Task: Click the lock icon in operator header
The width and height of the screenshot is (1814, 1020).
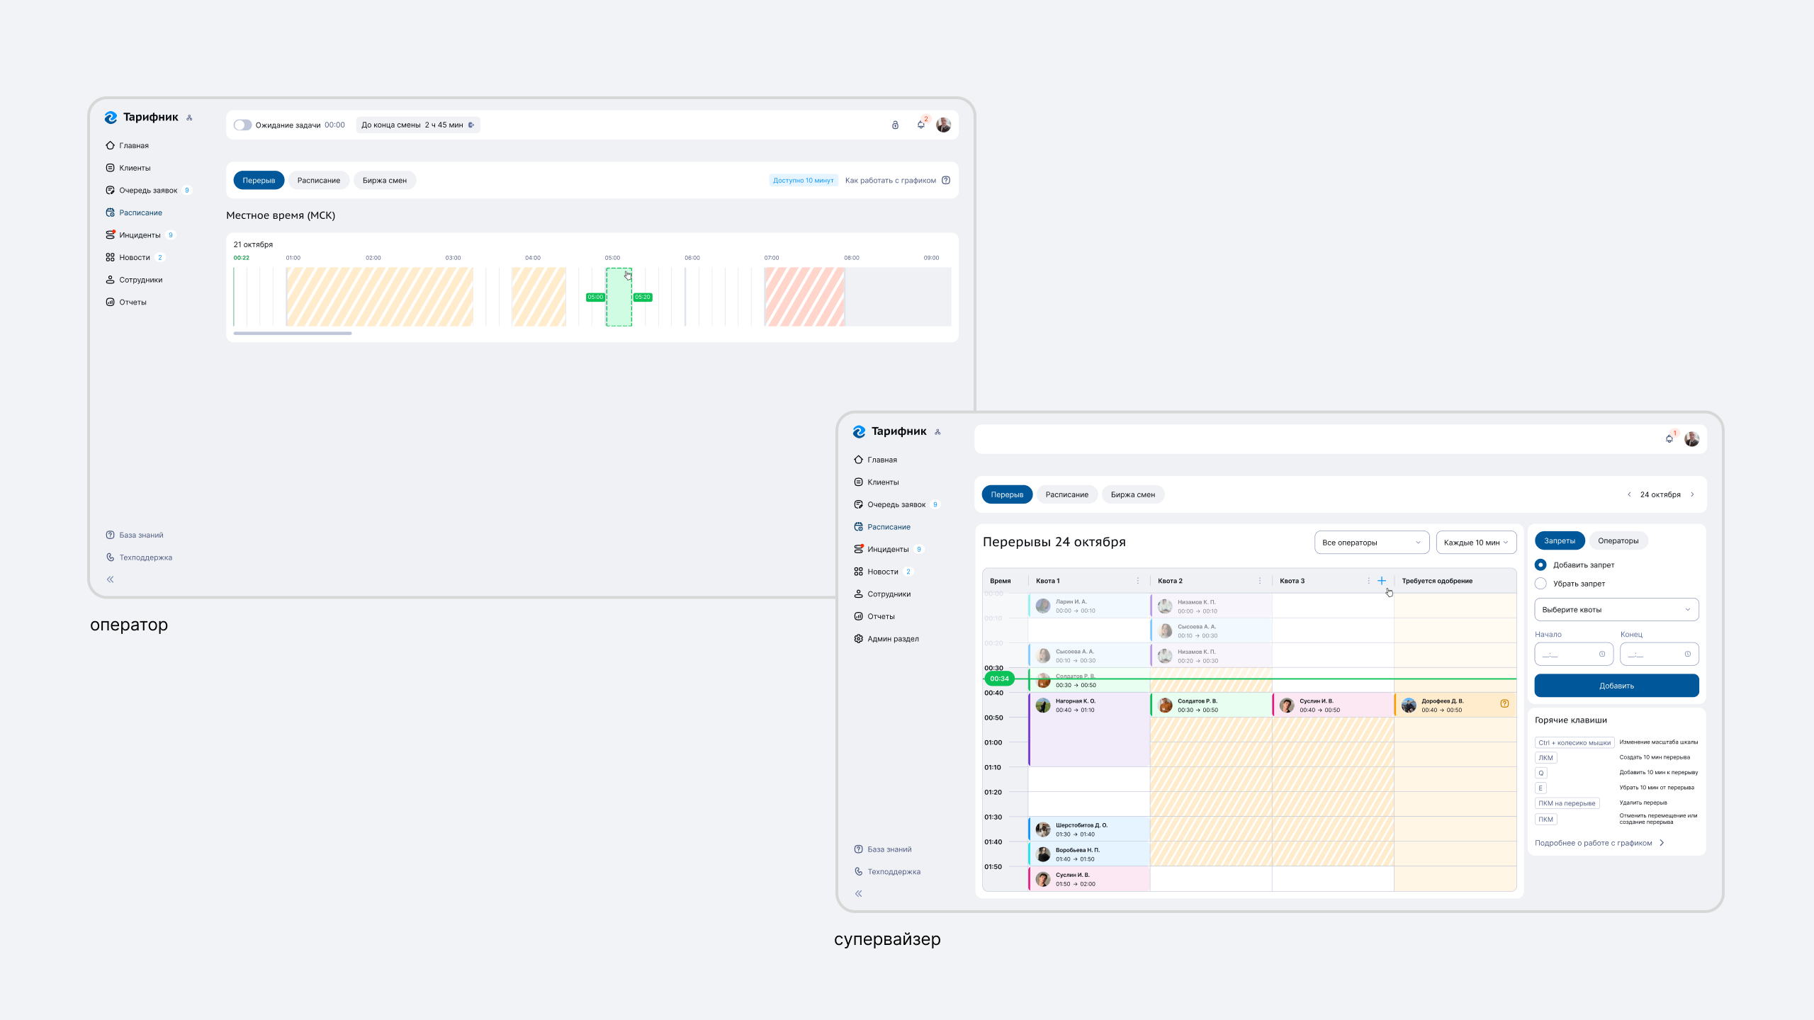Action: [895, 125]
